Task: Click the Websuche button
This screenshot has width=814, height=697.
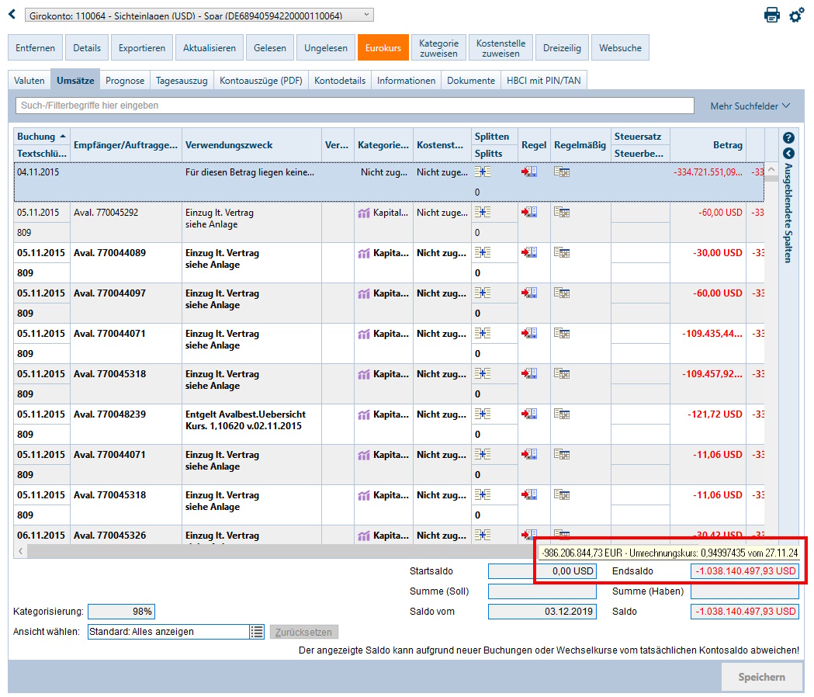Action: (620, 48)
